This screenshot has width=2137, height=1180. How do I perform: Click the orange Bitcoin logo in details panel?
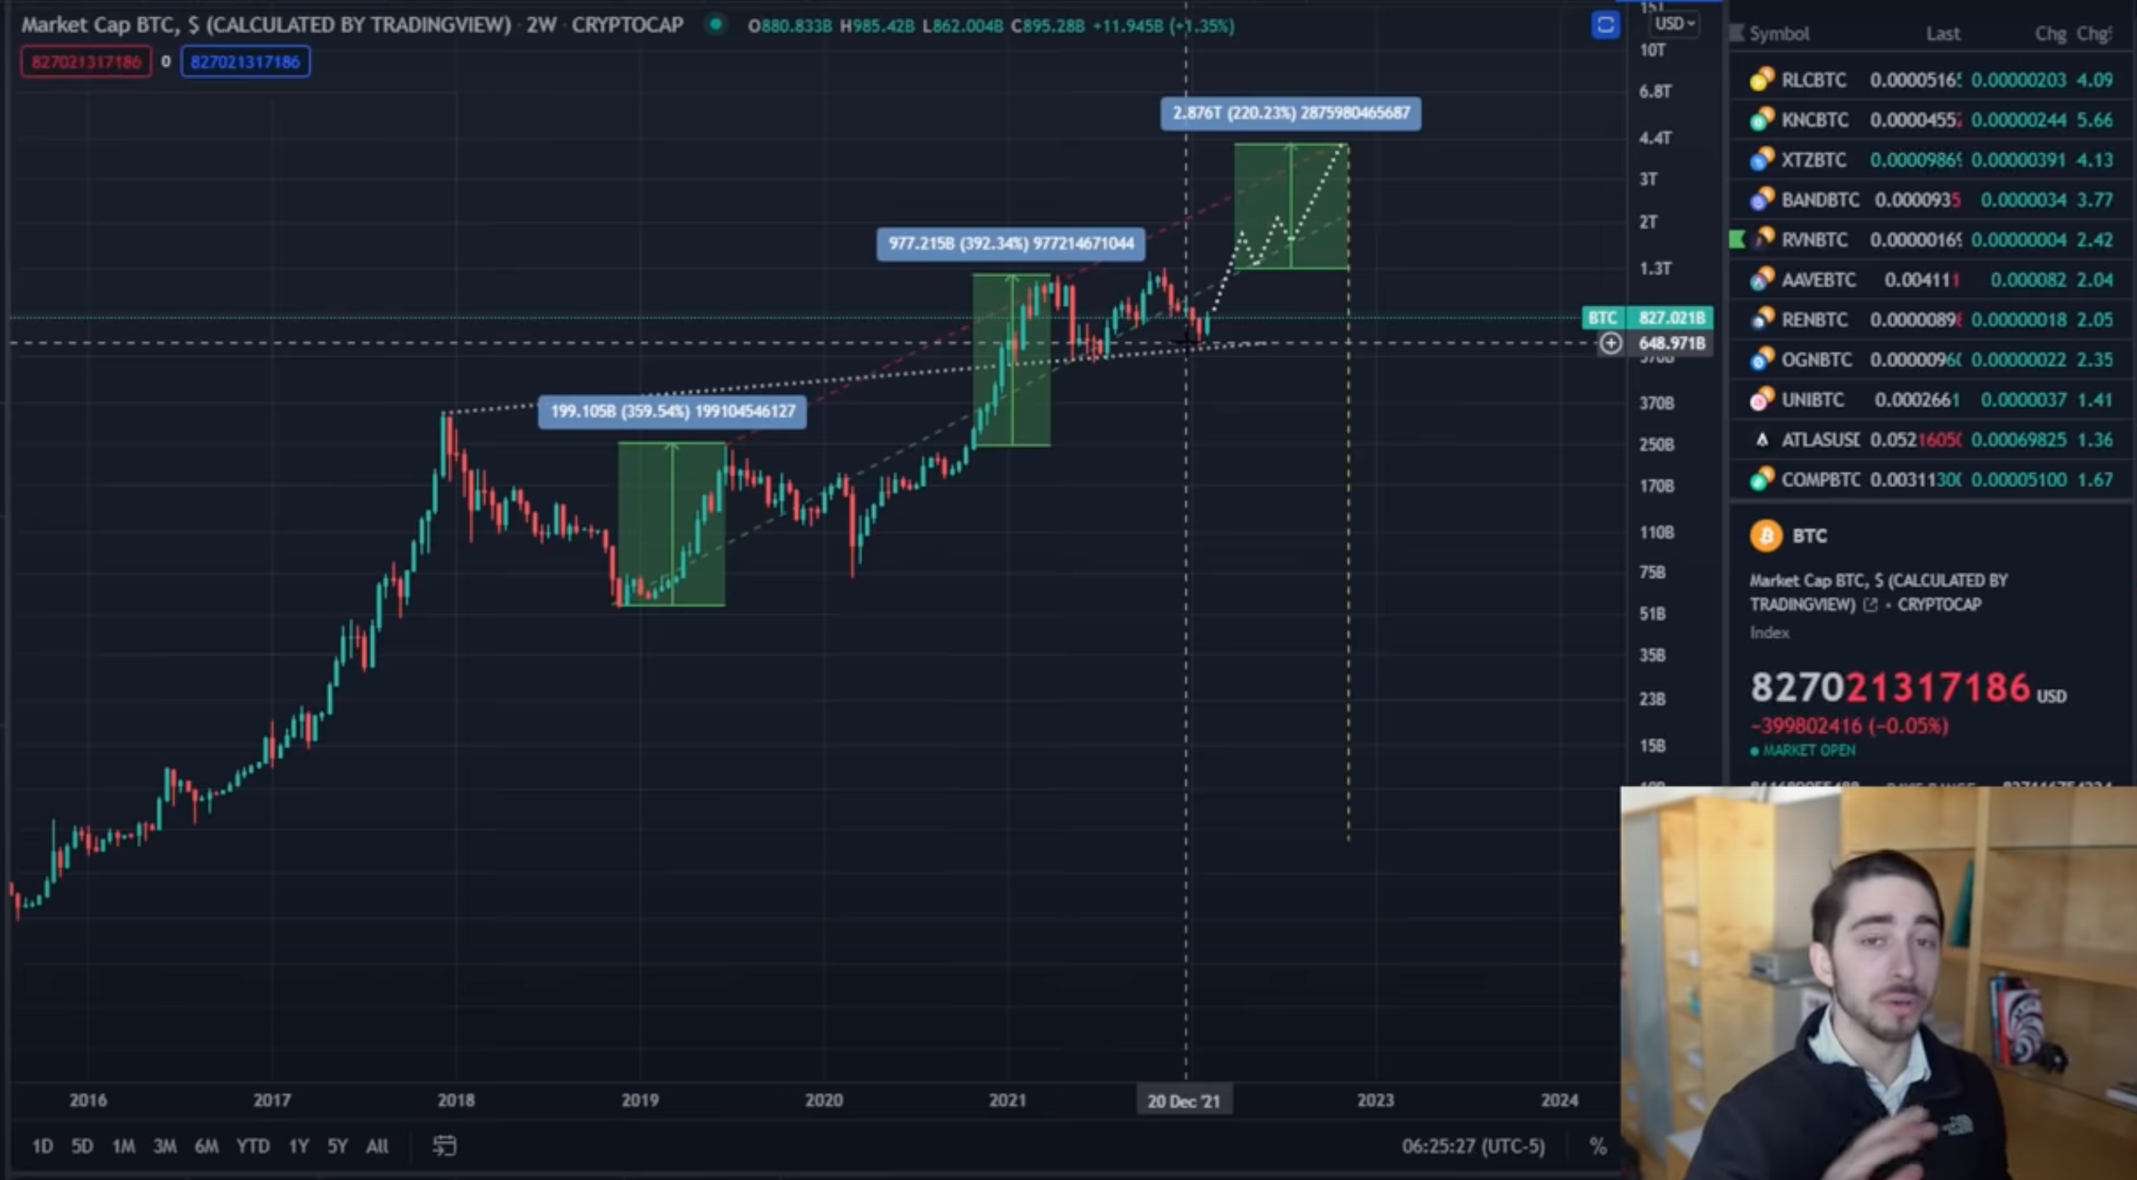pos(1766,536)
